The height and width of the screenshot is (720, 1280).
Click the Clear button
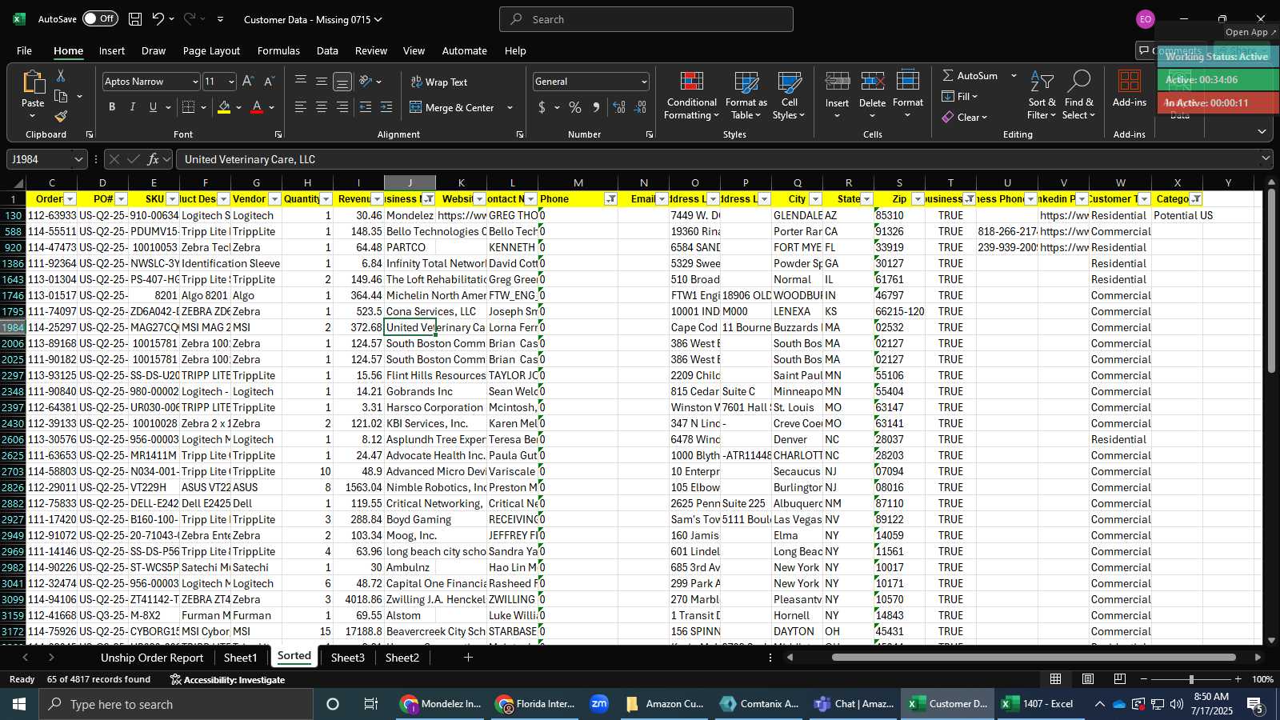965,117
